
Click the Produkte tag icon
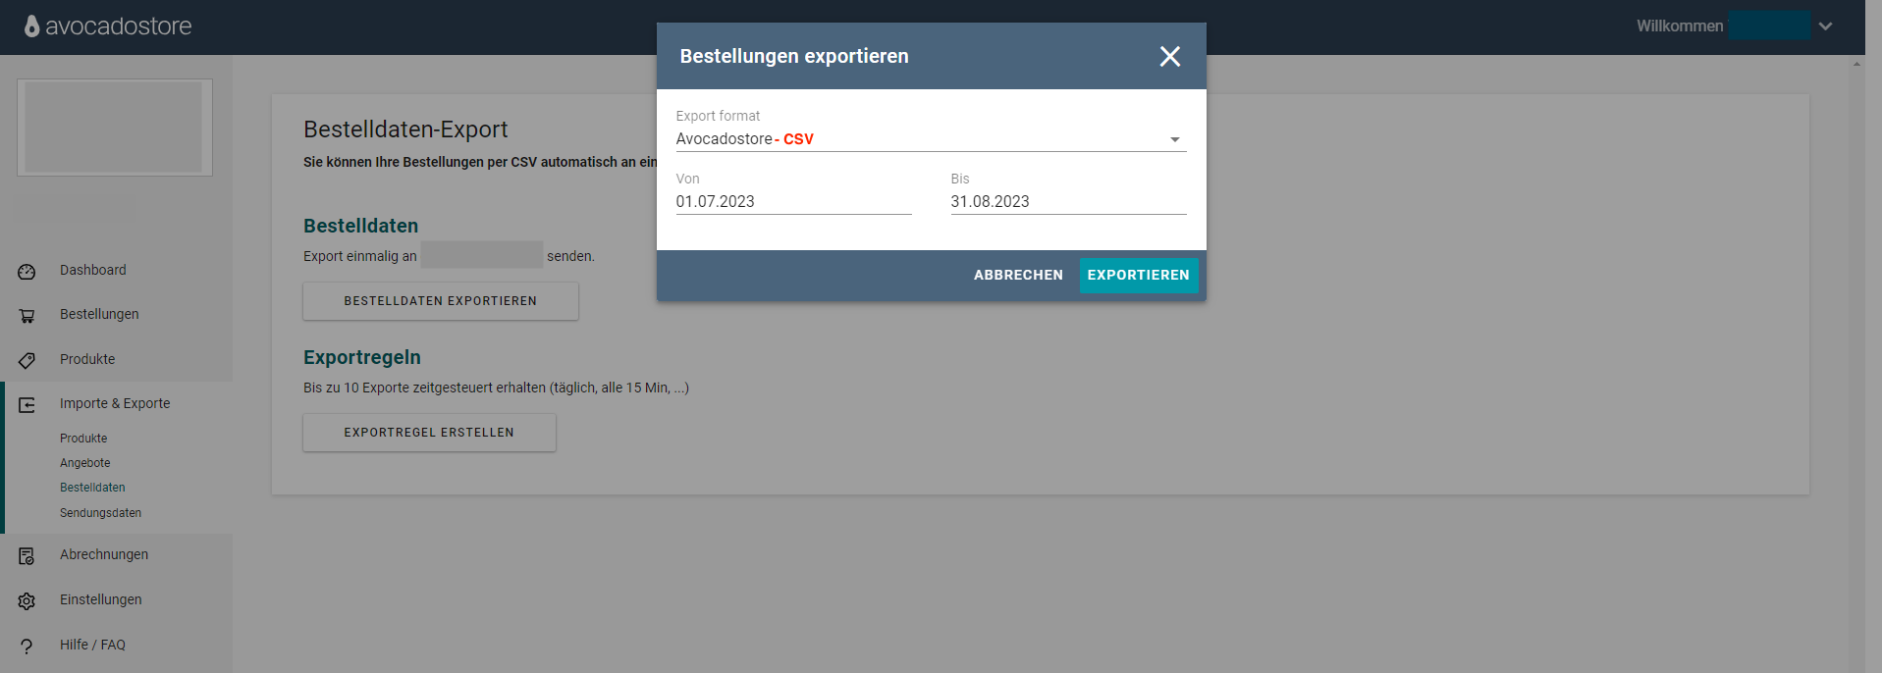tap(27, 360)
